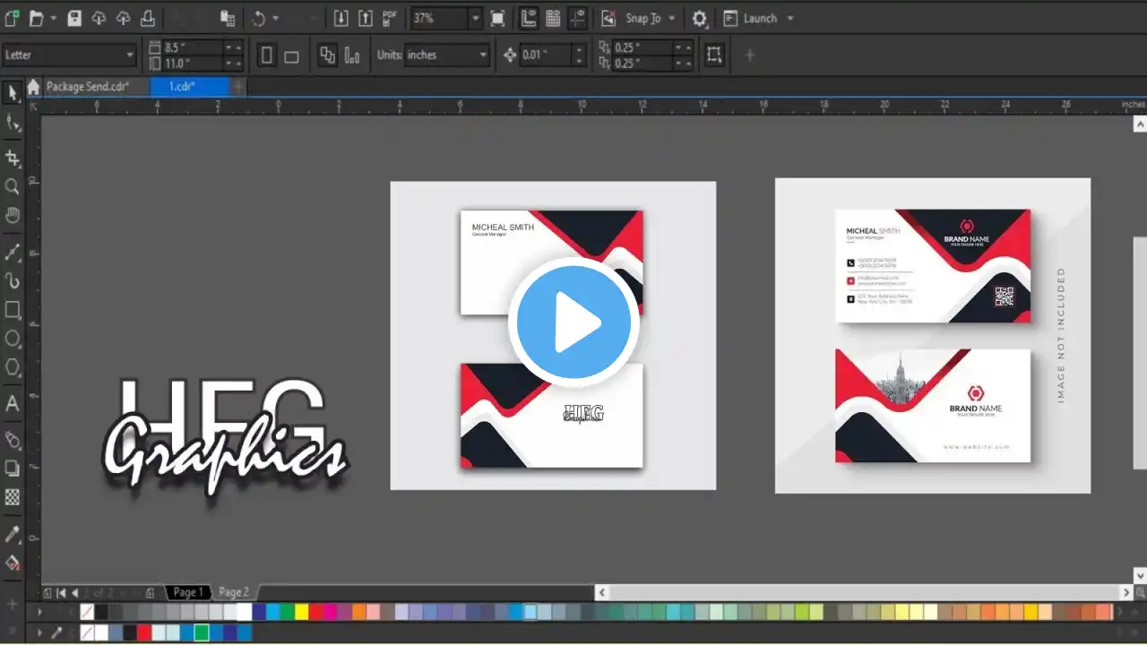
Task: Select the Rectangle tool
Action: pos(13,310)
